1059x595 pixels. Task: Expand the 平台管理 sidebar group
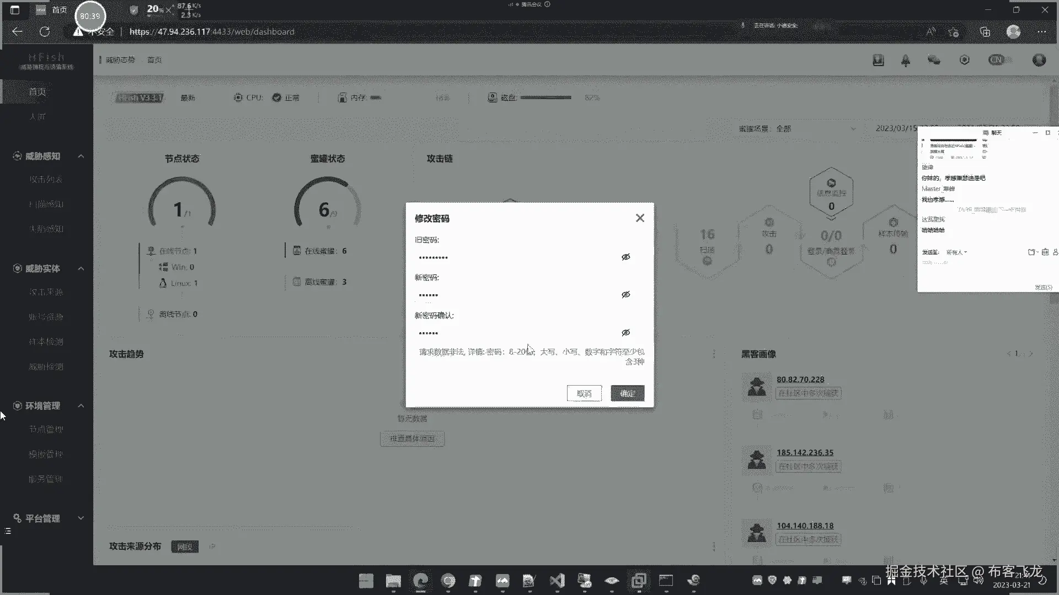coord(81,518)
